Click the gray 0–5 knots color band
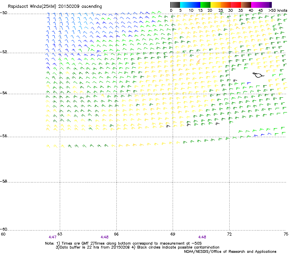Screen dimensions: 289x254 click(175, 5)
